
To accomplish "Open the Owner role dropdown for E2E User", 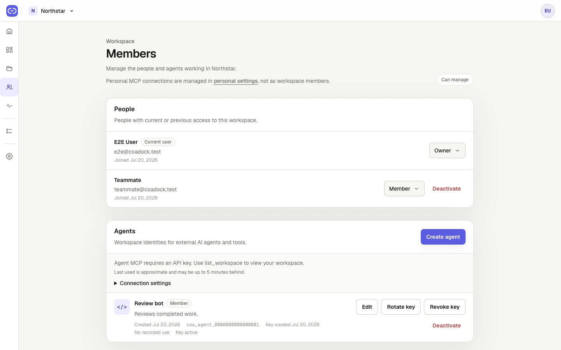I will tap(447, 150).
